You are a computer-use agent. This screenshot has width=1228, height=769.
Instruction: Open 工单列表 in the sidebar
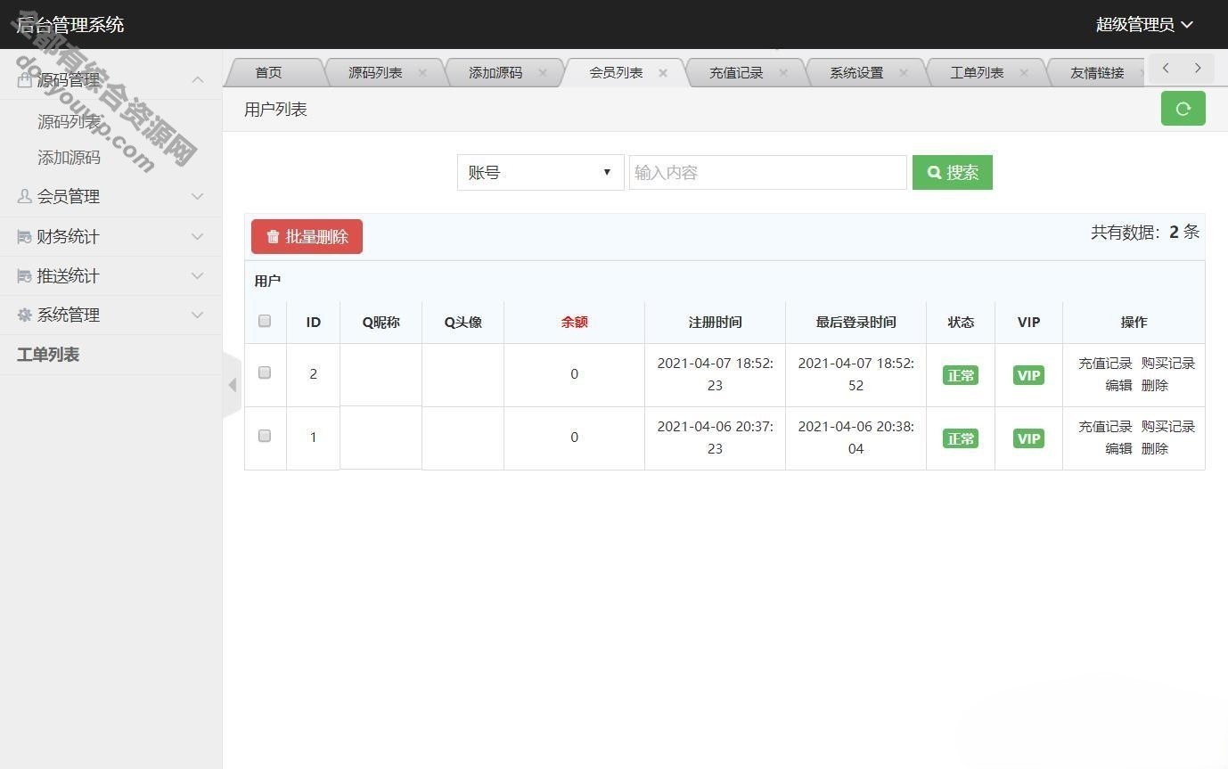tap(48, 355)
